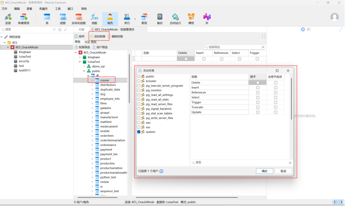
Task: Click the 取消 button in dialog
Action: click(x=283, y=171)
